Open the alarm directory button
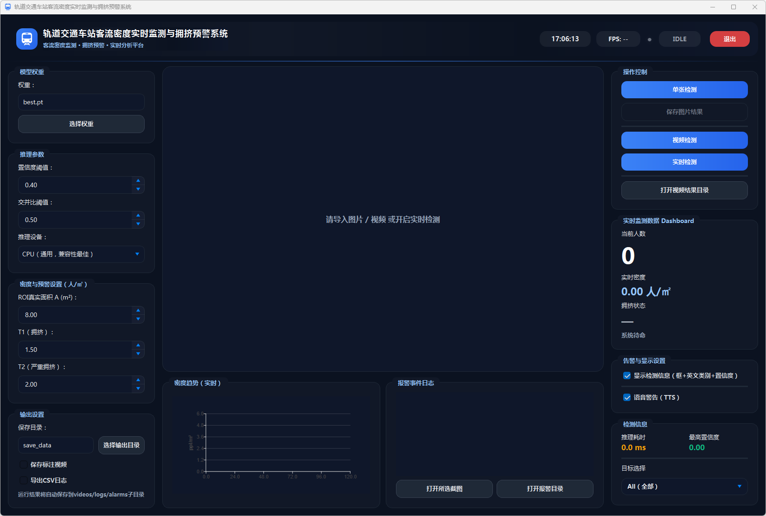The width and height of the screenshot is (766, 516). coord(545,489)
